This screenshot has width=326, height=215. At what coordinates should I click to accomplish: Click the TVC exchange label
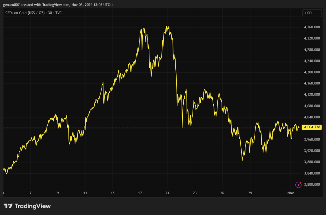point(59,13)
